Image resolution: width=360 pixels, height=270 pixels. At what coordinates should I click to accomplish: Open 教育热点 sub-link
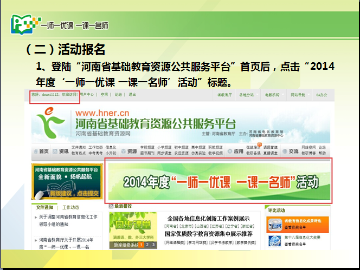[x=79, y=153]
